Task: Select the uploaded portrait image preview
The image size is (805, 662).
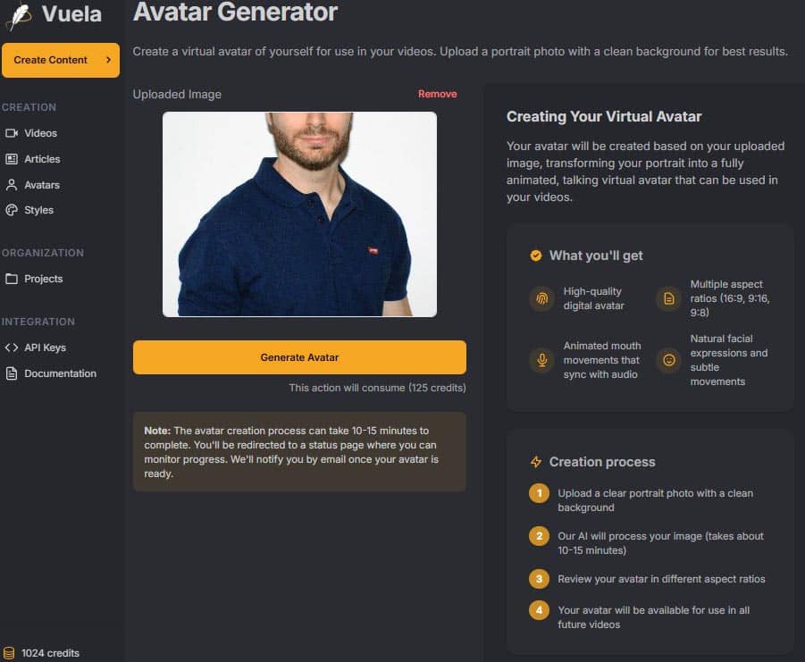Action: pos(299,214)
